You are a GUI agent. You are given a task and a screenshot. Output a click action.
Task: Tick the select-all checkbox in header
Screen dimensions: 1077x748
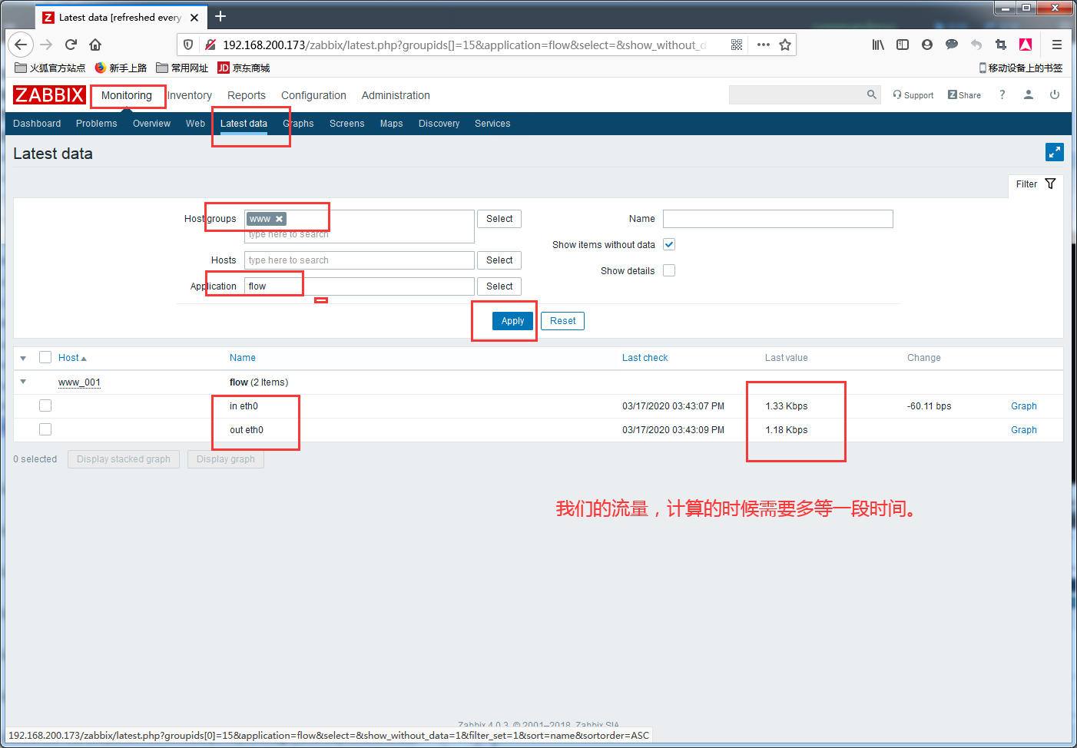click(45, 357)
